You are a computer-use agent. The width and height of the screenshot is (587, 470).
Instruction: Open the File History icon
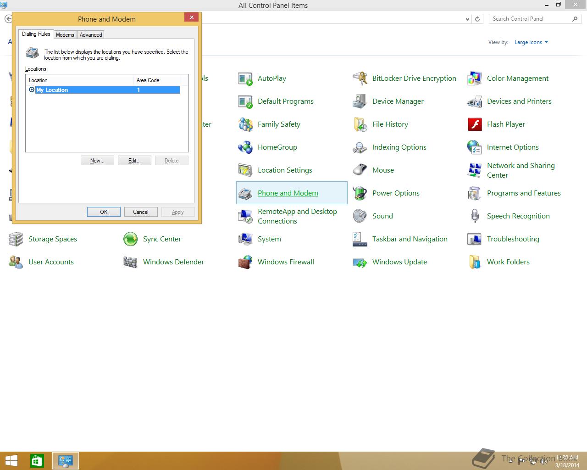(360, 124)
